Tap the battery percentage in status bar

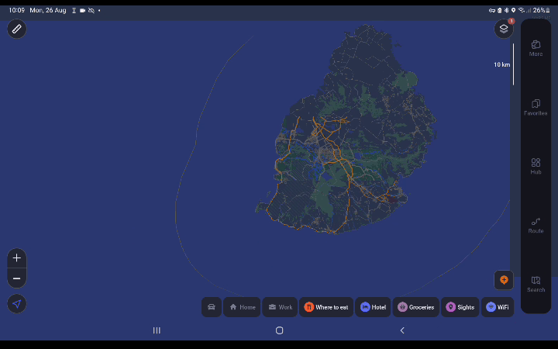click(539, 10)
